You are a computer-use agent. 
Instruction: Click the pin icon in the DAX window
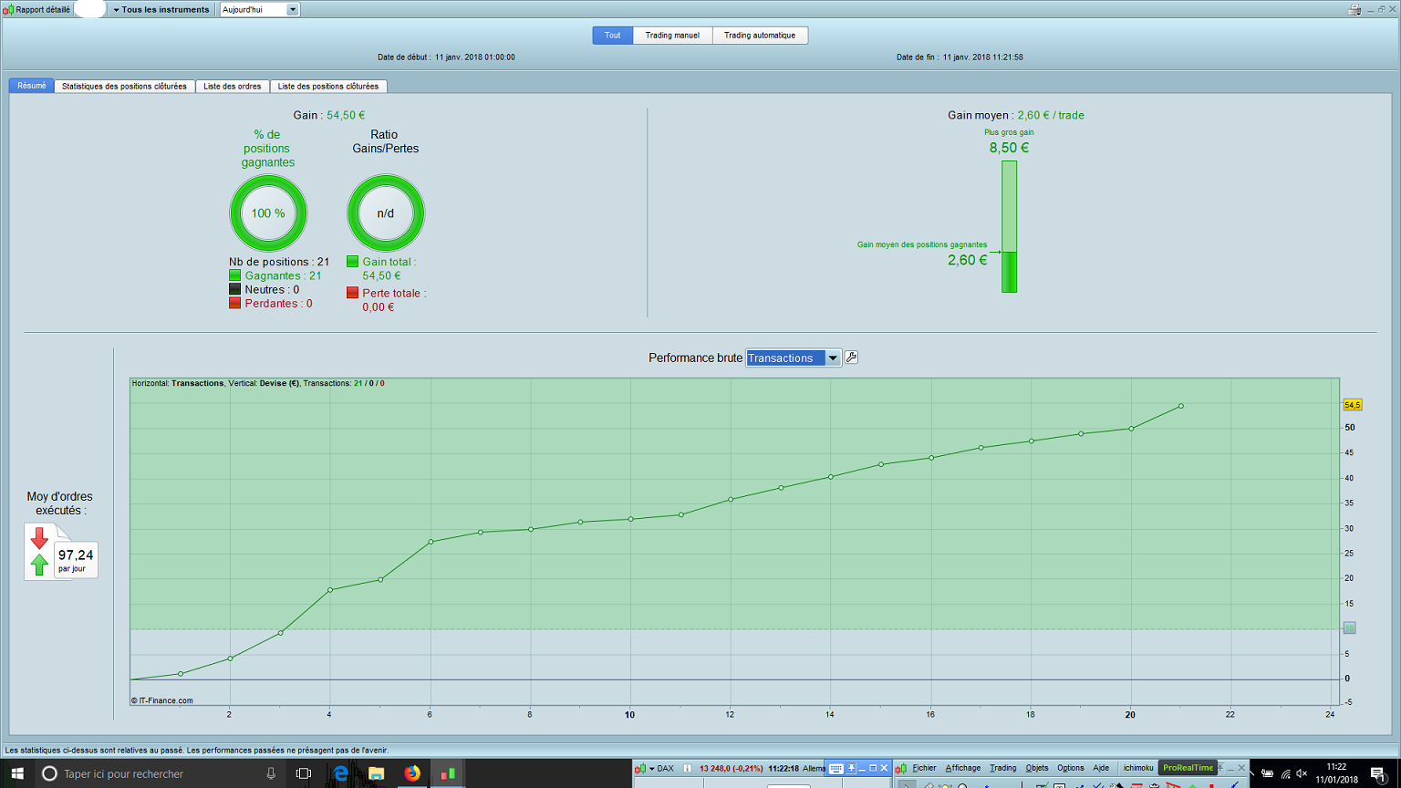pos(851,768)
